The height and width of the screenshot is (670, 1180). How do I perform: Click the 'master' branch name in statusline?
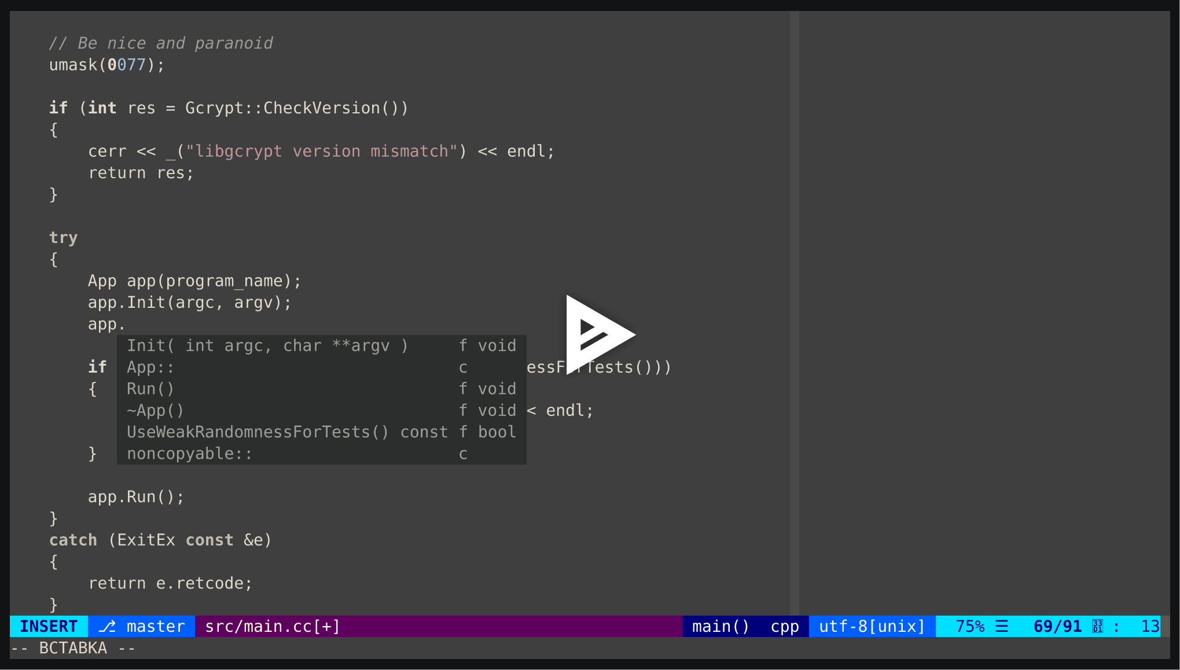(x=156, y=627)
